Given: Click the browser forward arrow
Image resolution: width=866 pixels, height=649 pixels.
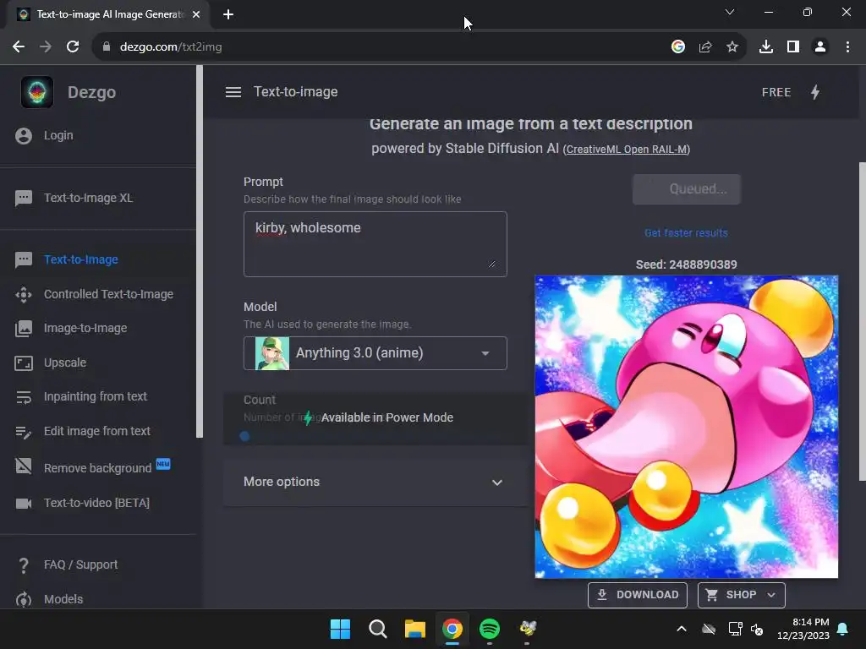Looking at the screenshot, I should pyautogui.click(x=46, y=47).
